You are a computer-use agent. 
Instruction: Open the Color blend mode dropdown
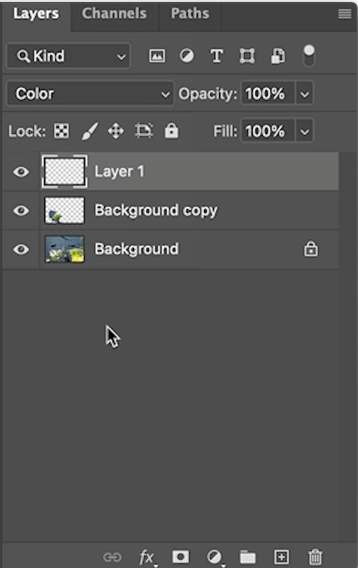[x=90, y=94]
